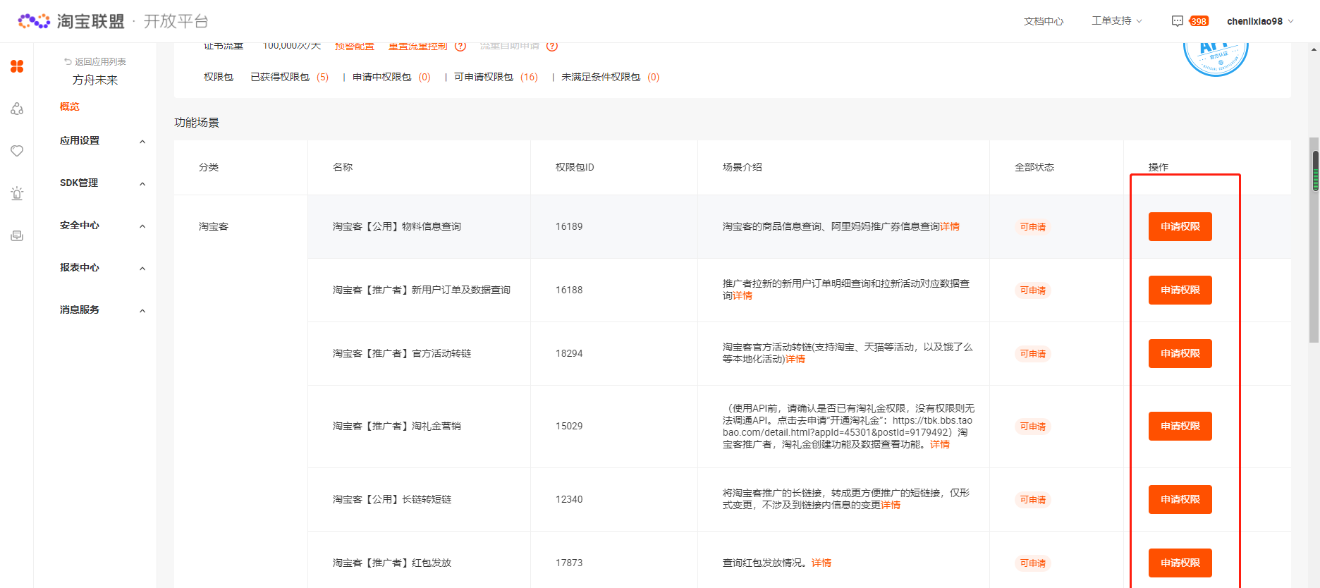Click 申请权限 for 长链转短链 row

(1180, 499)
